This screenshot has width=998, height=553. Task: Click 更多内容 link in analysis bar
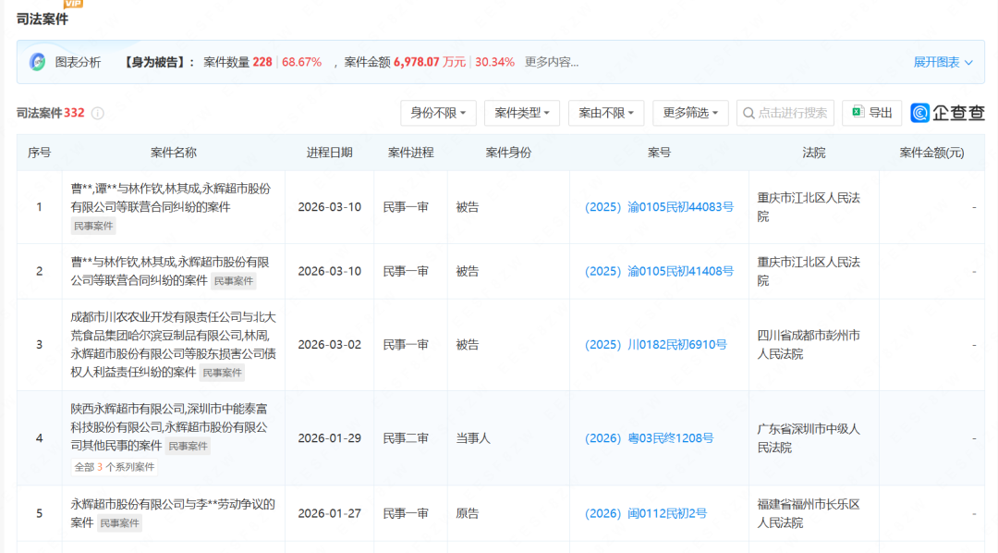click(x=552, y=62)
